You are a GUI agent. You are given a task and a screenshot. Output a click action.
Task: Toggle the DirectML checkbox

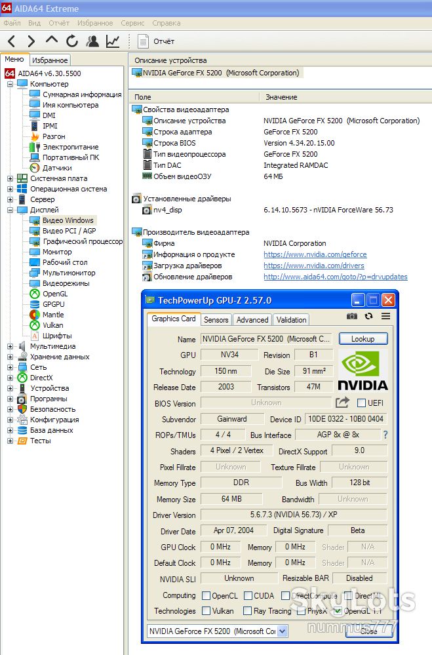point(349,595)
